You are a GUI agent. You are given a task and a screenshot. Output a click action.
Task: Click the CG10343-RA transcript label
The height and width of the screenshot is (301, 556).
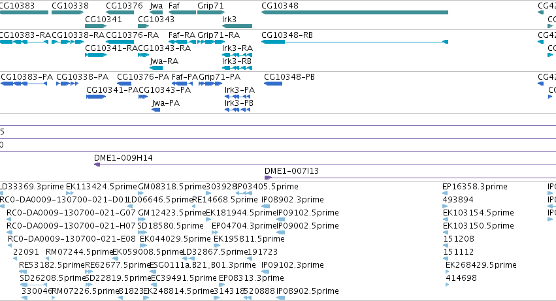click(x=165, y=48)
